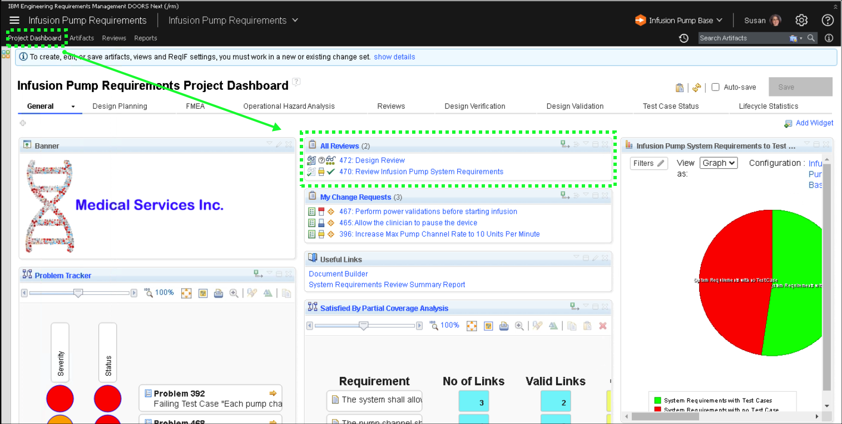Screen dimensions: 842x424
Task: Switch to the Design Verification tab
Action: pos(474,107)
